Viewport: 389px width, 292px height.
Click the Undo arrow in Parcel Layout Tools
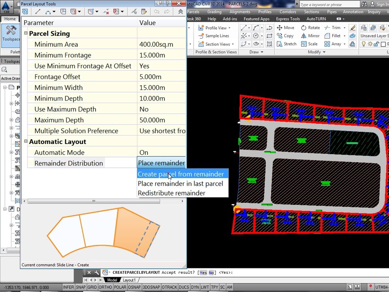tap(156, 11)
